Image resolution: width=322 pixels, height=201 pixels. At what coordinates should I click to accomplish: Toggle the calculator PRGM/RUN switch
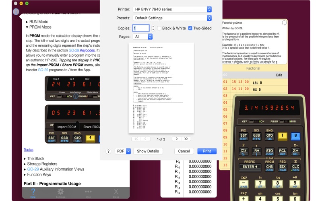(284, 121)
